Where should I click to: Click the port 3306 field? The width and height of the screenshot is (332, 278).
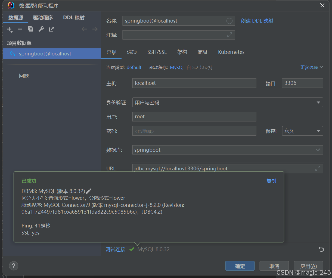[302, 83]
